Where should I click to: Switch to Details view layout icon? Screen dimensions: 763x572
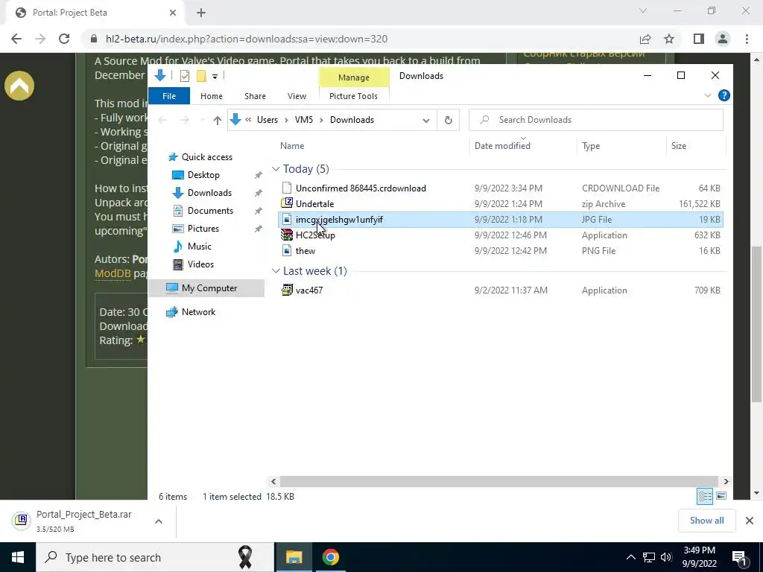point(705,496)
